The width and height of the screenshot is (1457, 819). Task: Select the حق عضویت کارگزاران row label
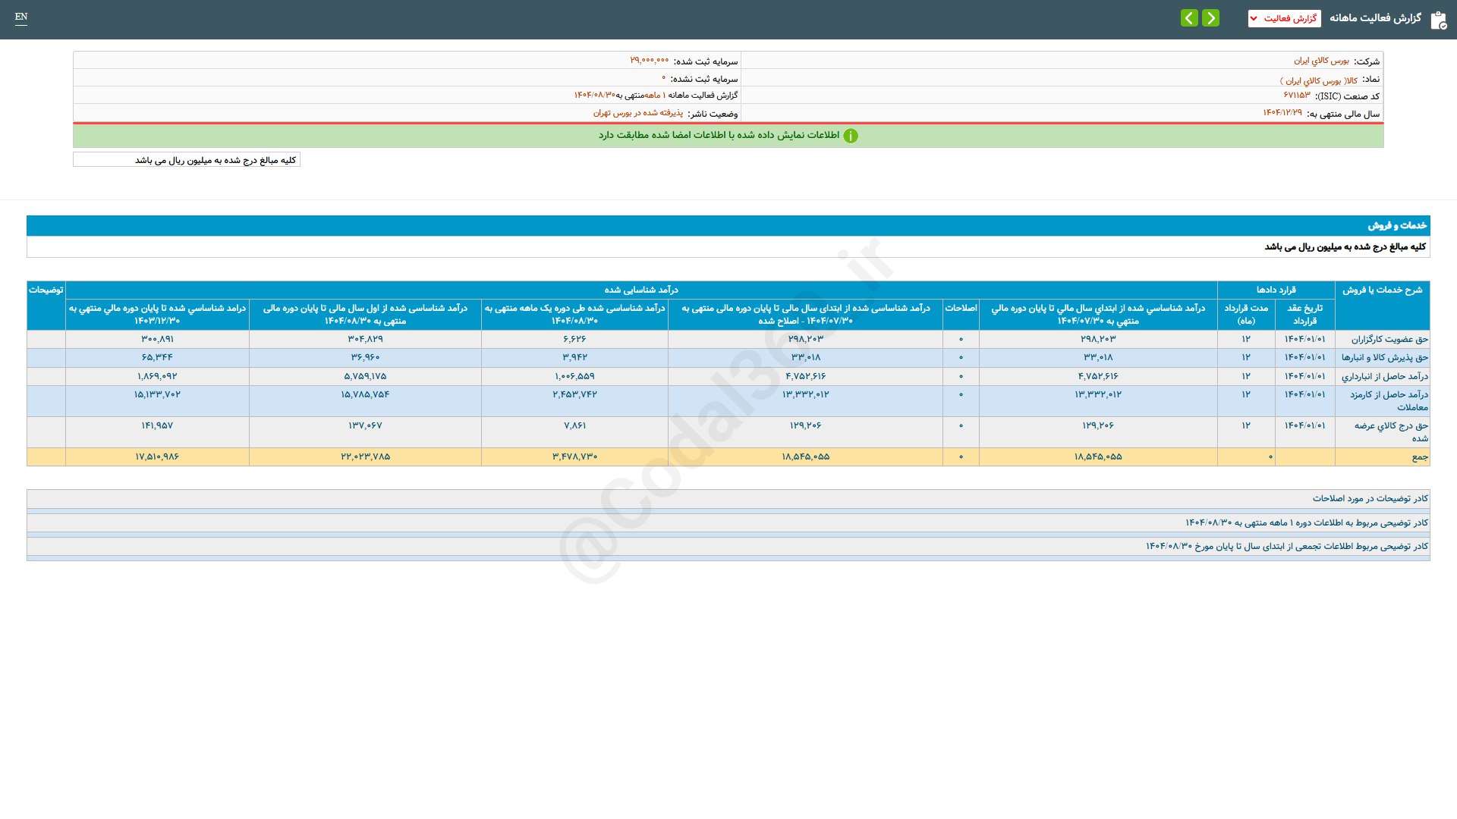(1389, 339)
